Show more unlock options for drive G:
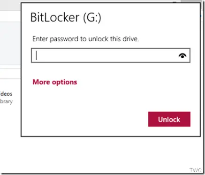This screenshot has height=175, width=205. [x=55, y=82]
